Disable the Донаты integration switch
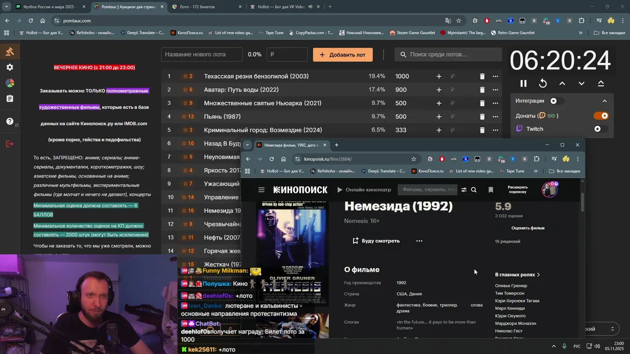The height and width of the screenshot is (354, 630). coord(601,116)
